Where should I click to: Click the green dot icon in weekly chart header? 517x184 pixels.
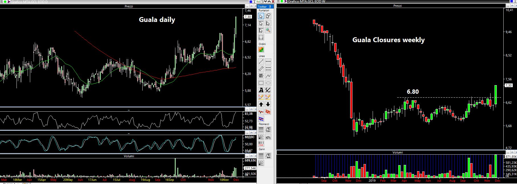(282, 1)
